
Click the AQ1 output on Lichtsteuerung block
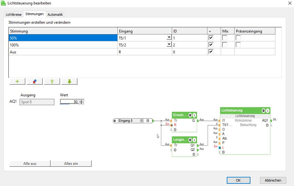coord(265,120)
